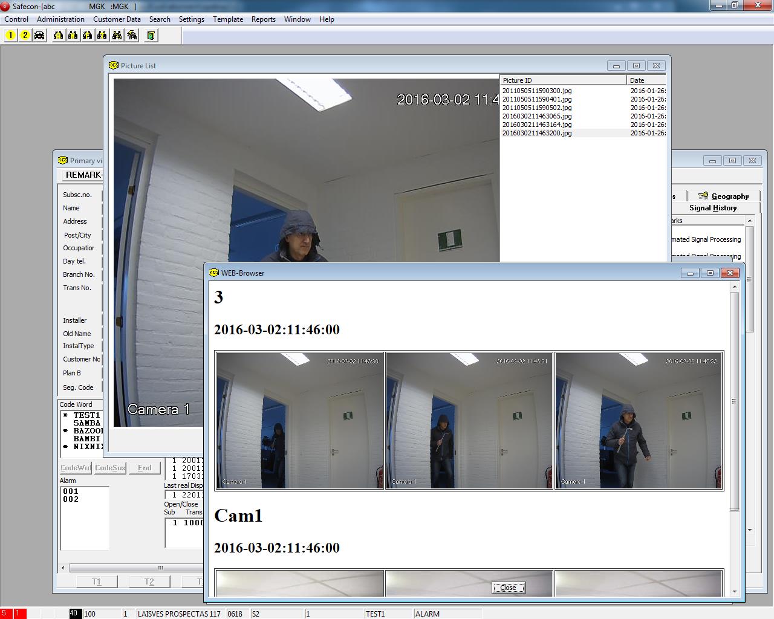Click WEB-Browser scrollbar down arrow
The image size is (774, 619).
[735, 592]
